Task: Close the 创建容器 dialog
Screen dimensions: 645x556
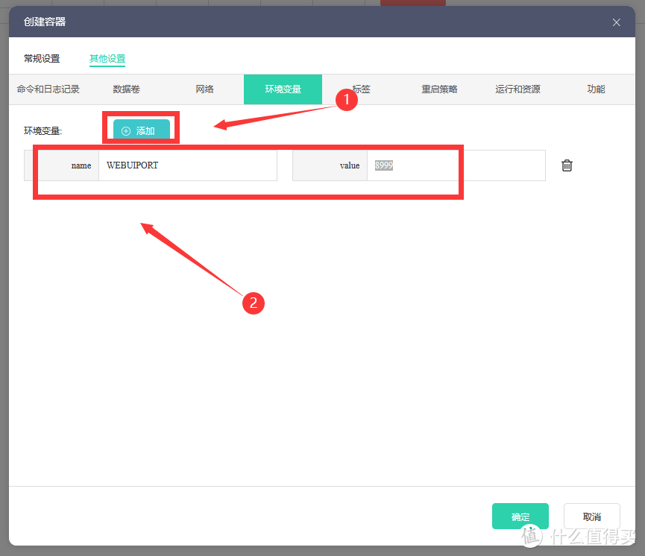Action: pos(616,22)
